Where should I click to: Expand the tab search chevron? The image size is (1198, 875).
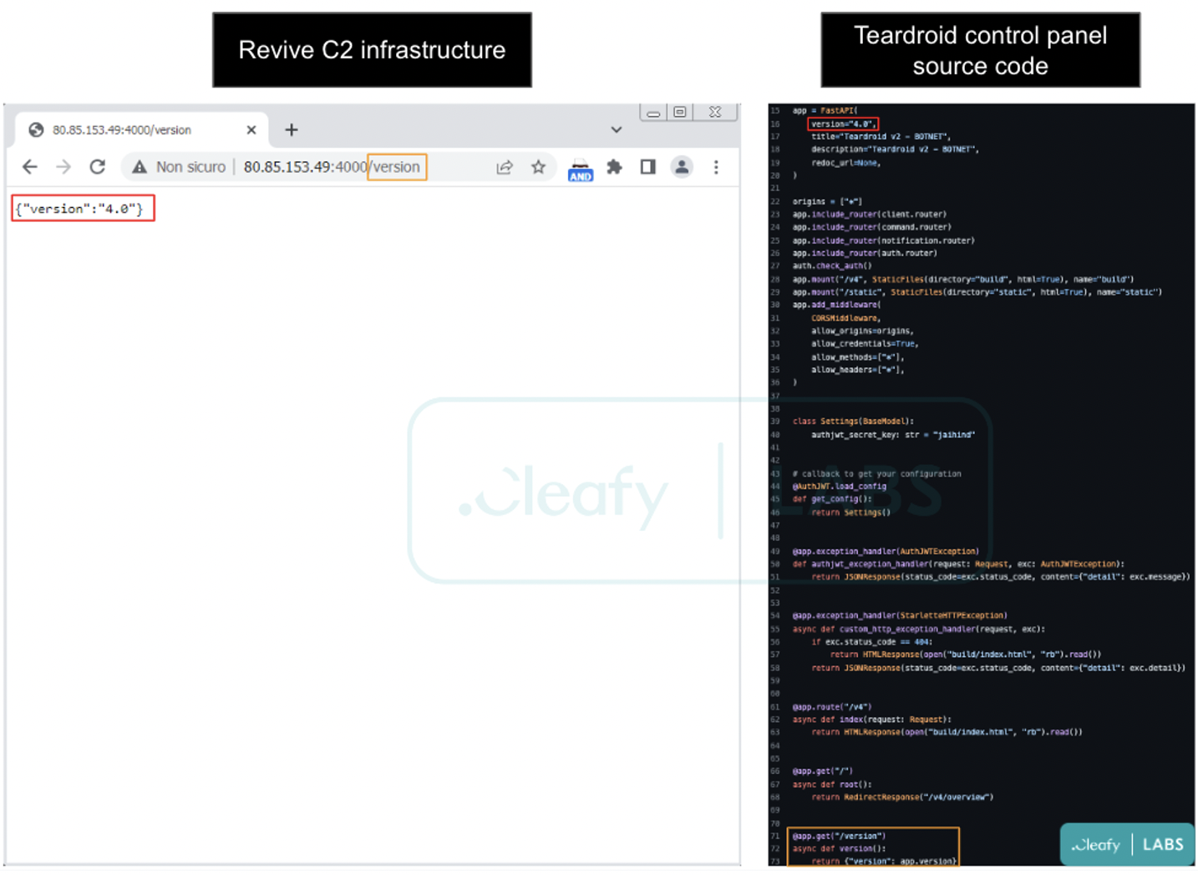[x=617, y=129]
